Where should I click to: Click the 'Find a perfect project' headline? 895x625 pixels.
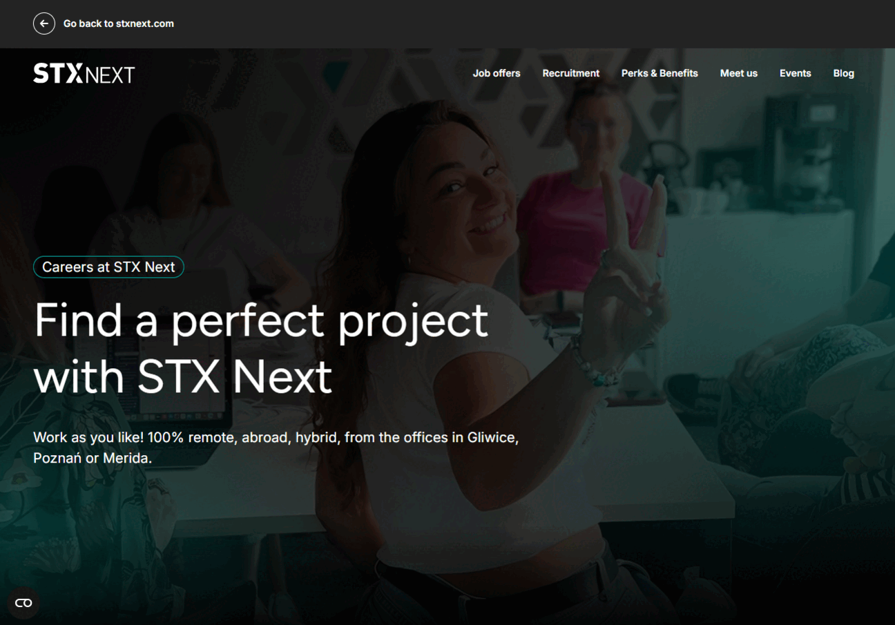click(261, 321)
